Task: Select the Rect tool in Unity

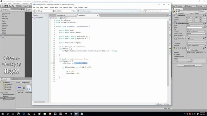Action: click(17, 6)
